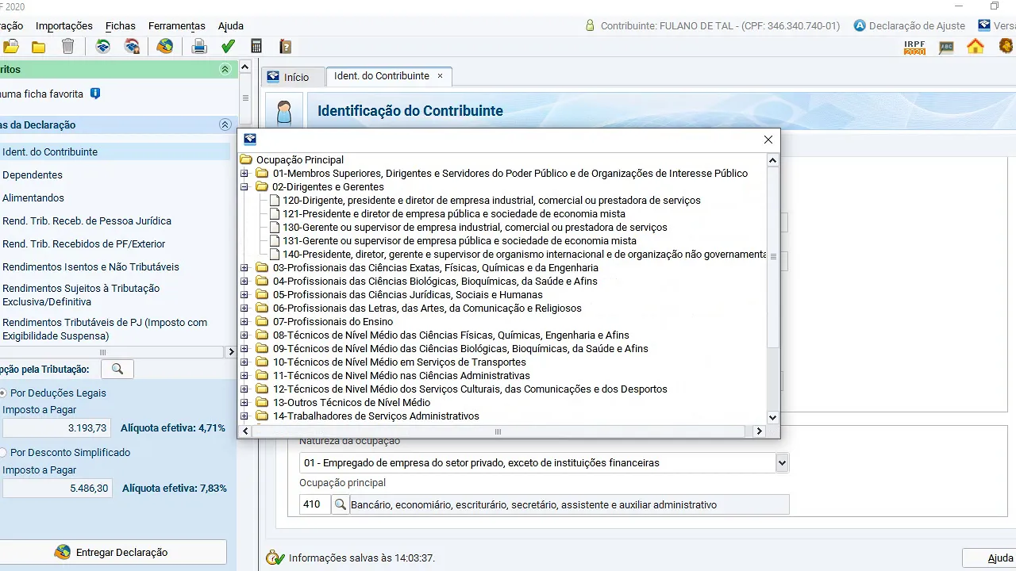The width and height of the screenshot is (1016, 571).
Task: Select the Por Deduções Legais radio option
Action: (x=2, y=393)
